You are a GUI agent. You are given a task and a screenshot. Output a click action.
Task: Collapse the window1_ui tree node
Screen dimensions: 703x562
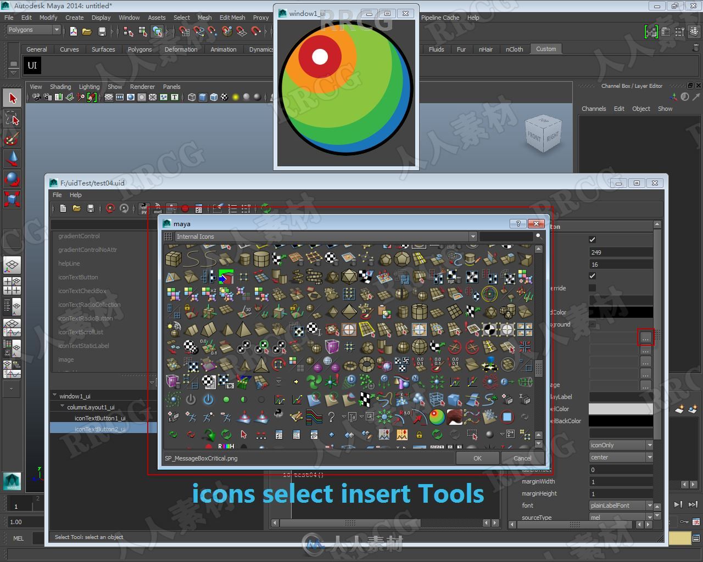(x=55, y=395)
